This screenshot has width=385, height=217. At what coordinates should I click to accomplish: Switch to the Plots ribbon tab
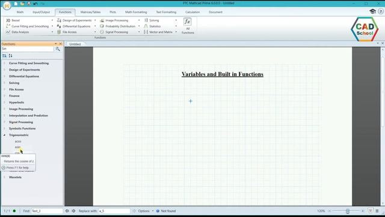(112, 12)
